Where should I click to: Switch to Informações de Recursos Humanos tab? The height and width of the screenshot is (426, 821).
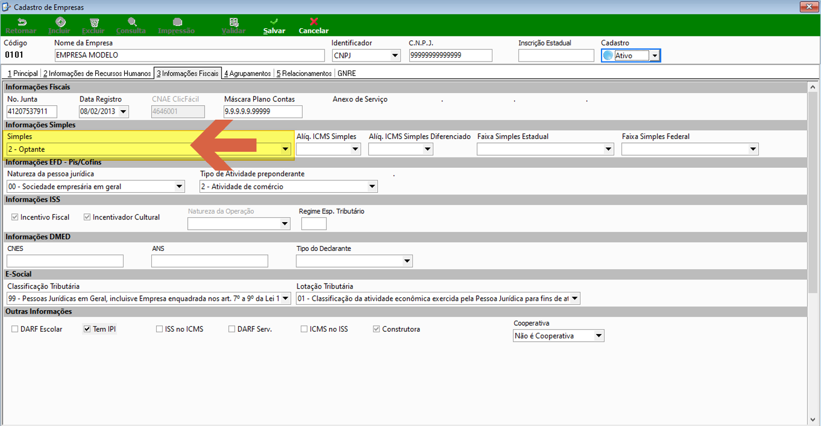[97, 73]
